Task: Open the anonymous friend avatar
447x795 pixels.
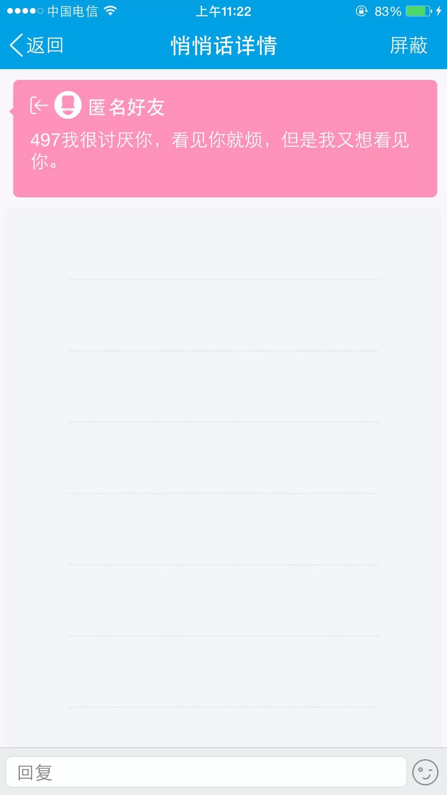Action: click(x=68, y=105)
